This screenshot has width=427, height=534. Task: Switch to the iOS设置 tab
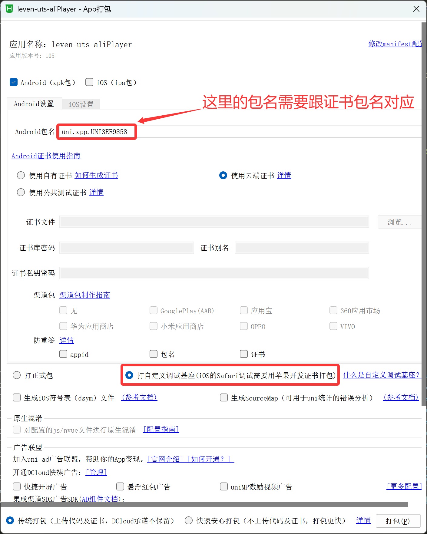(x=81, y=104)
